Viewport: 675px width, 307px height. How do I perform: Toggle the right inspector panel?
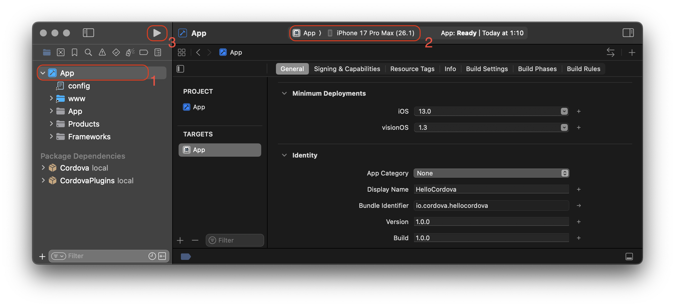point(628,33)
